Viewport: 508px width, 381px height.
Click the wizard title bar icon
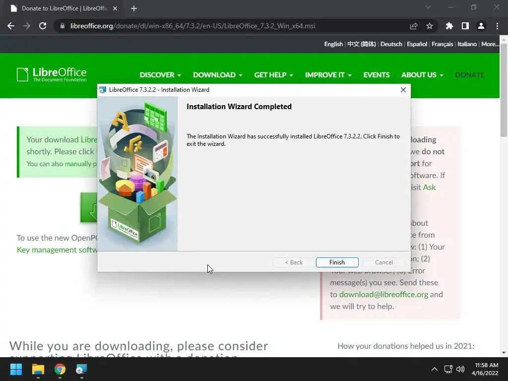pyautogui.click(x=103, y=90)
